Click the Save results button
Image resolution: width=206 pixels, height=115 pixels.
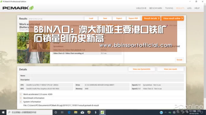click(105, 18)
